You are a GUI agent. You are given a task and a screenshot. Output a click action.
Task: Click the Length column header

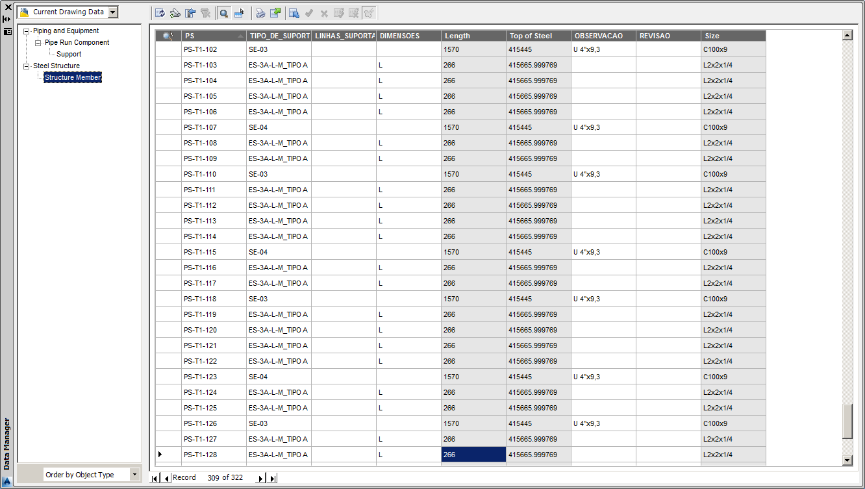click(473, 36)
